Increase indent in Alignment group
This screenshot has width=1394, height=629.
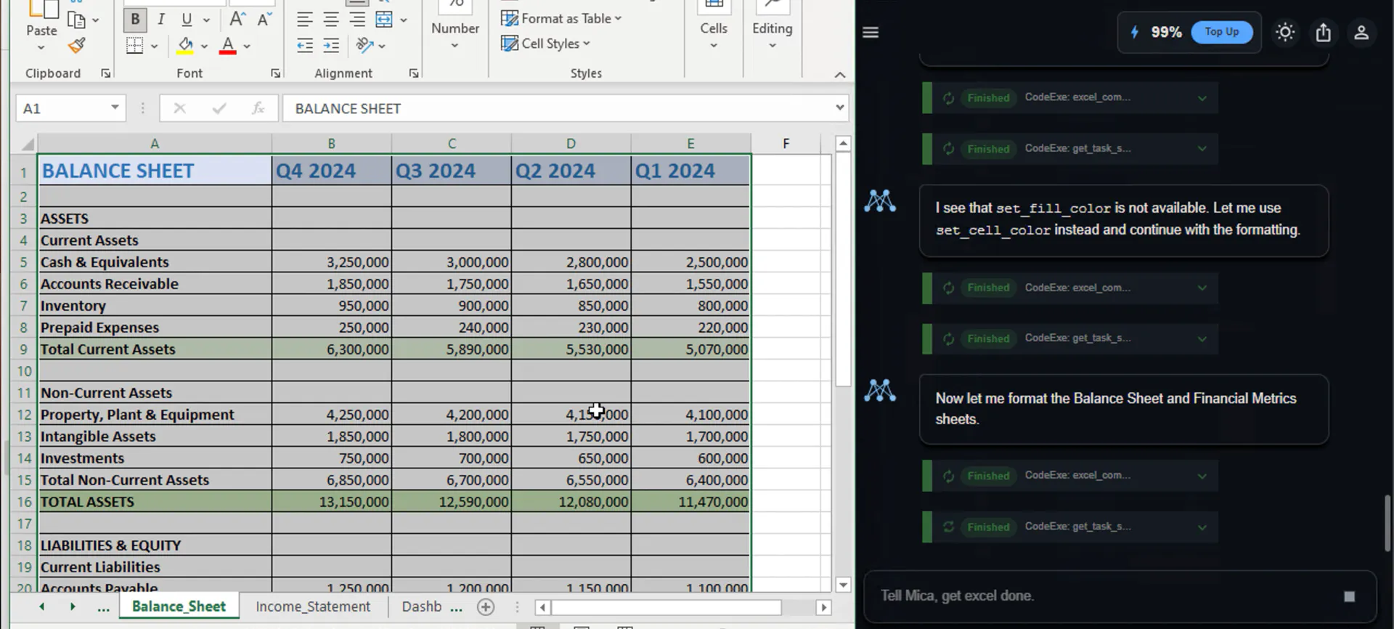[331, 46]
